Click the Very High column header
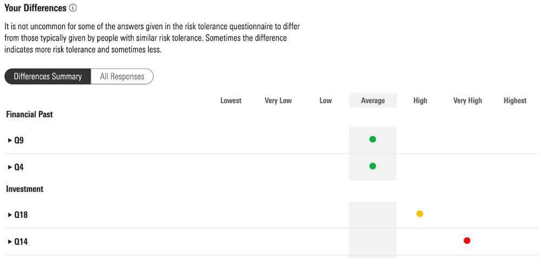The image size is (541, 270). [x=467, y=100]
